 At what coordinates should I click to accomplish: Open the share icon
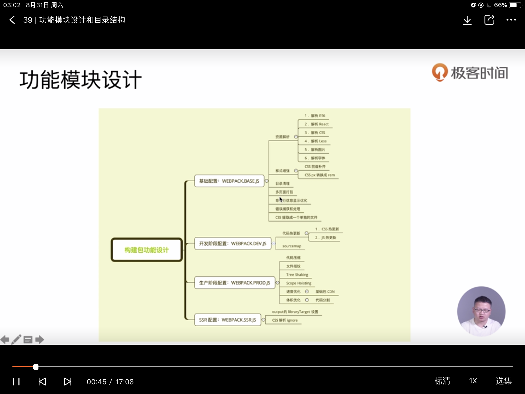[x=489, y=20]
